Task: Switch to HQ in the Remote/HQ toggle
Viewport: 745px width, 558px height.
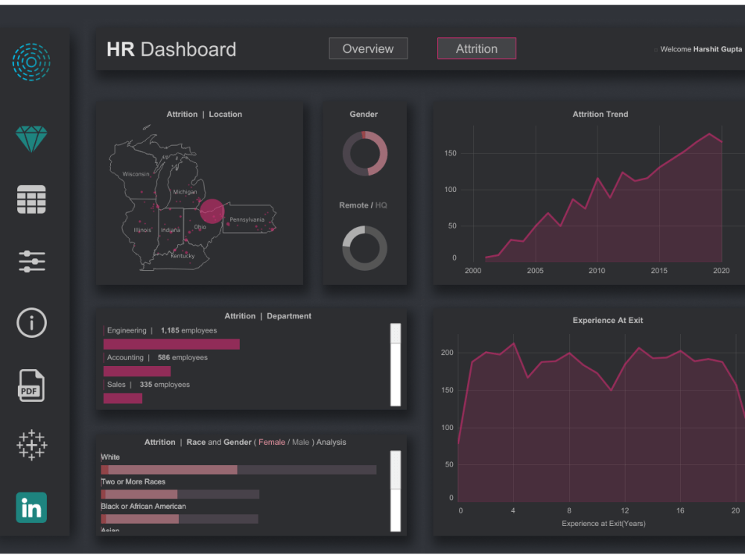Action: (381, 205)
